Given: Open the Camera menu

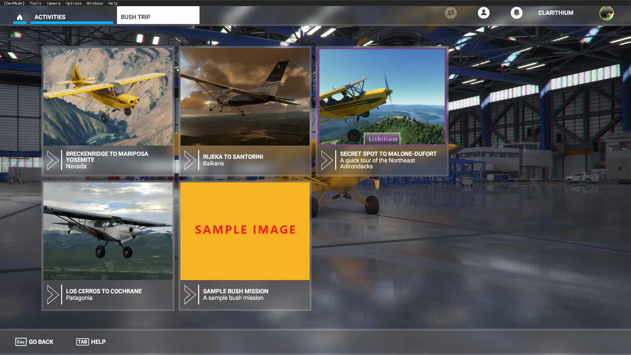Looking at the screenshot, I should [x=53, y=3].
